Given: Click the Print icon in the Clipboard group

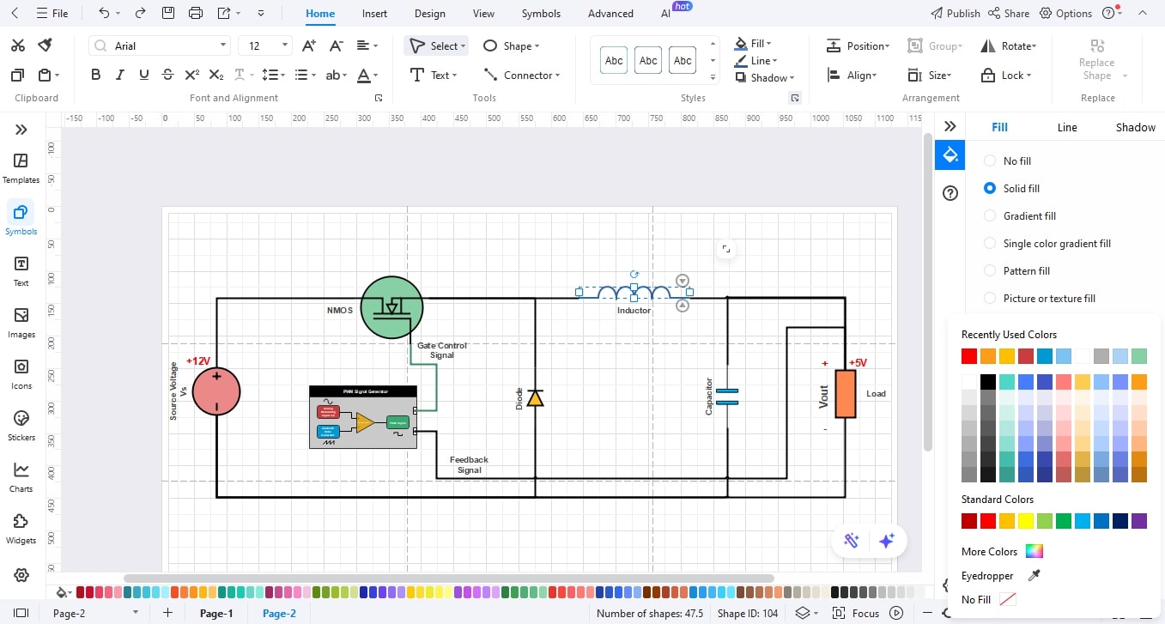Looking at the screenshot, I should click(x=196, y=13).
